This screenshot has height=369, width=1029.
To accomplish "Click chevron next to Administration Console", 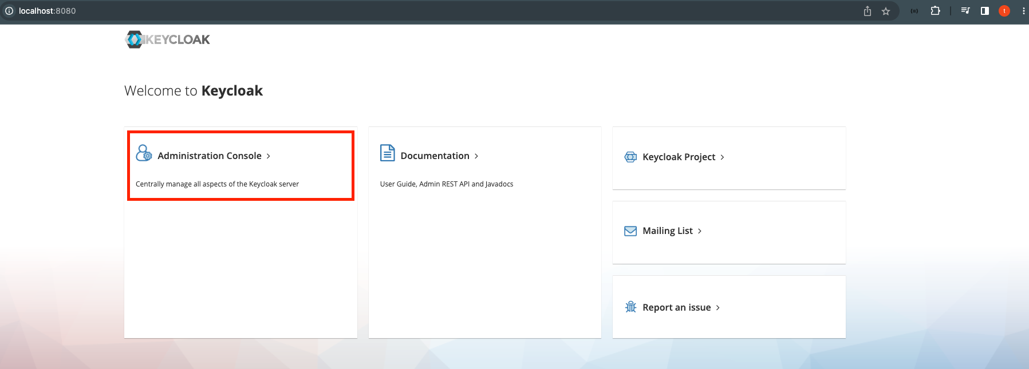I will coord(268,156).
